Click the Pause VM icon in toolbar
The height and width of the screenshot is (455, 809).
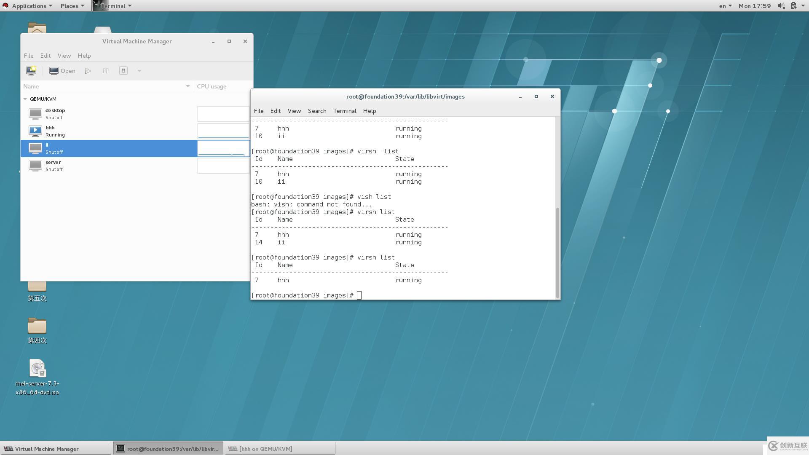[x=106, y=70]
